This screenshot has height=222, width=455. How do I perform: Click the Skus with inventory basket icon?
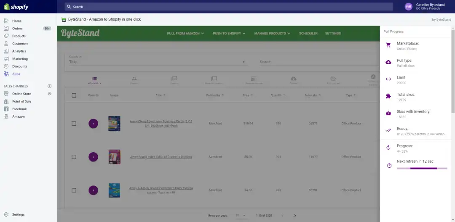388,113
